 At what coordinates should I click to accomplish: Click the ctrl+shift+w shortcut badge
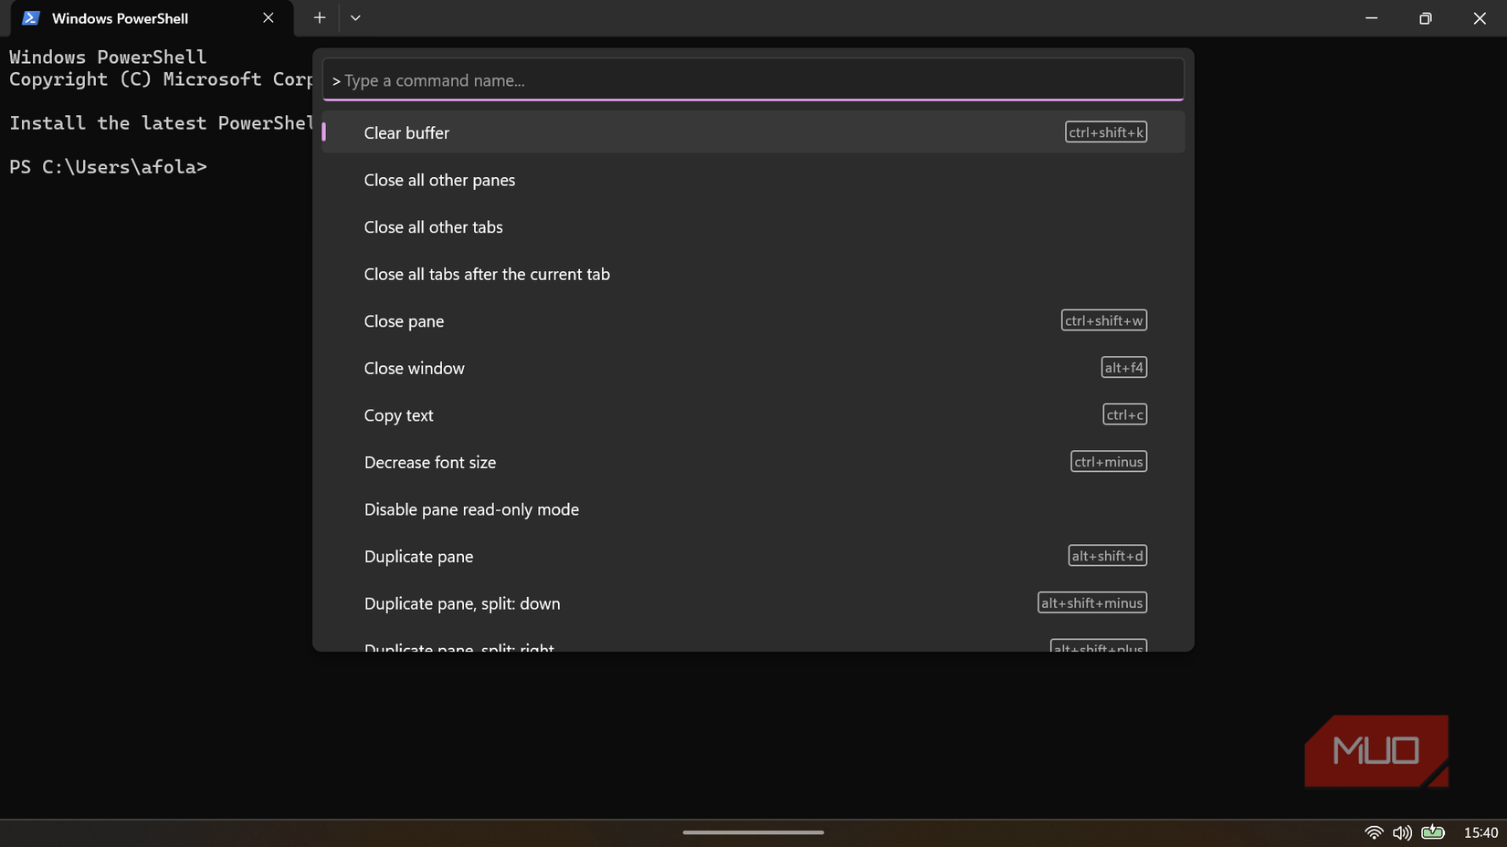click(x=1104, y=320)
